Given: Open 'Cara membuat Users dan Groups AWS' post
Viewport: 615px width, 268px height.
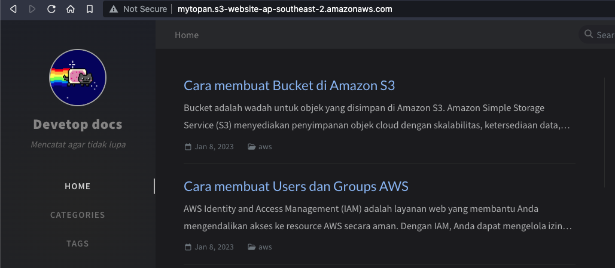Looking at the screenshot, I should tap(296, 186).
